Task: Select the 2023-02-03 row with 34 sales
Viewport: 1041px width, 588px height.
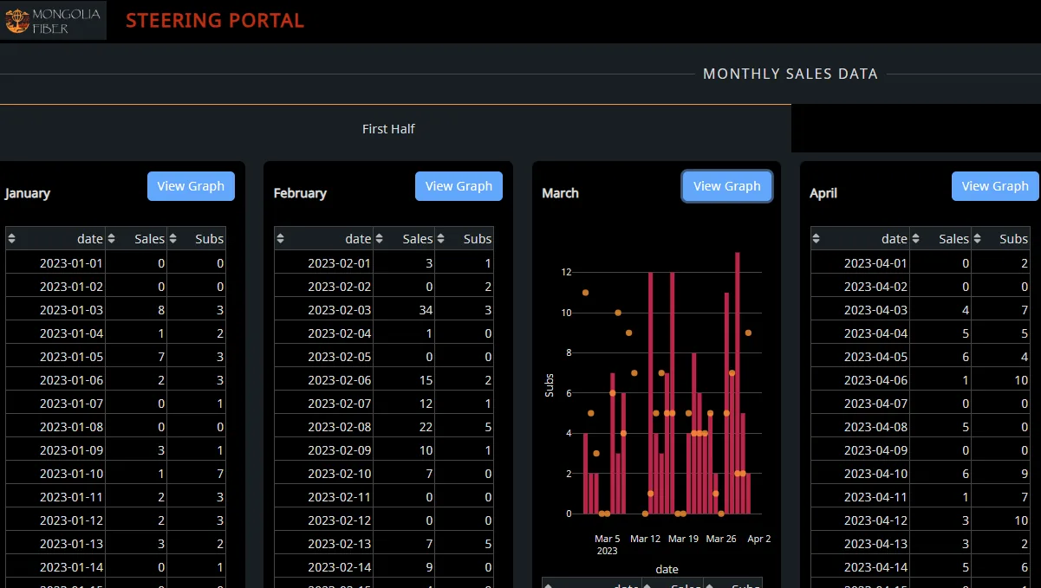Action: [384, 310]
